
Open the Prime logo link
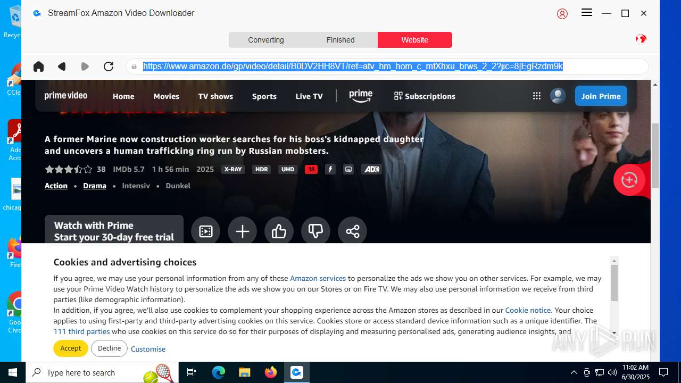coord(361,96)
